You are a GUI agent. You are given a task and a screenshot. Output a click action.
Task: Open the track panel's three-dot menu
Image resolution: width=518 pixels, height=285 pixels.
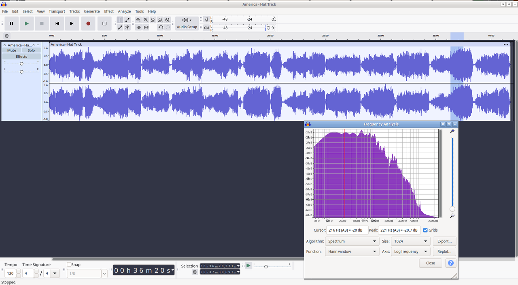coord(39,45)
